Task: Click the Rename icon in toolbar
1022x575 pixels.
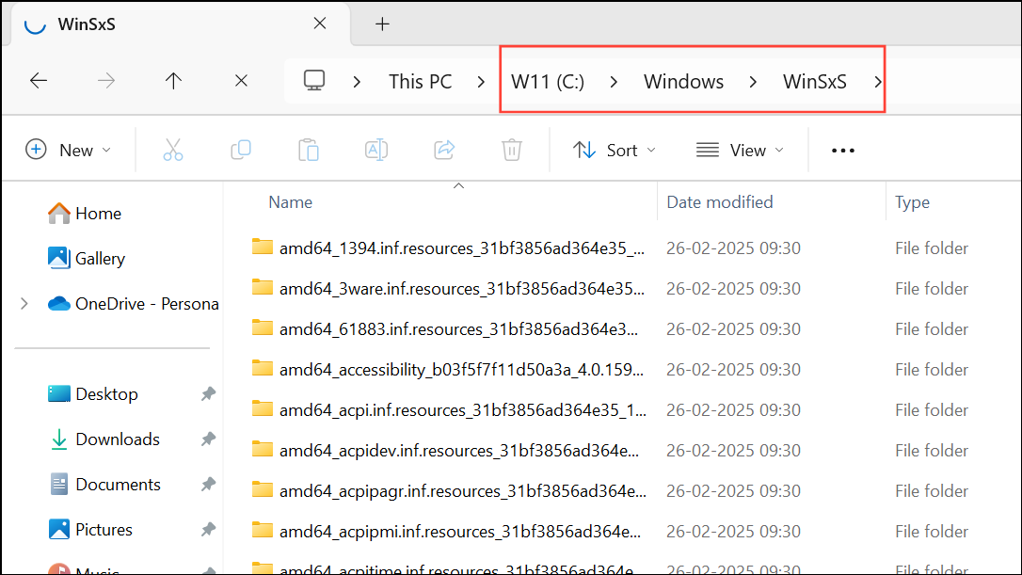Action: tap(376, 150)
